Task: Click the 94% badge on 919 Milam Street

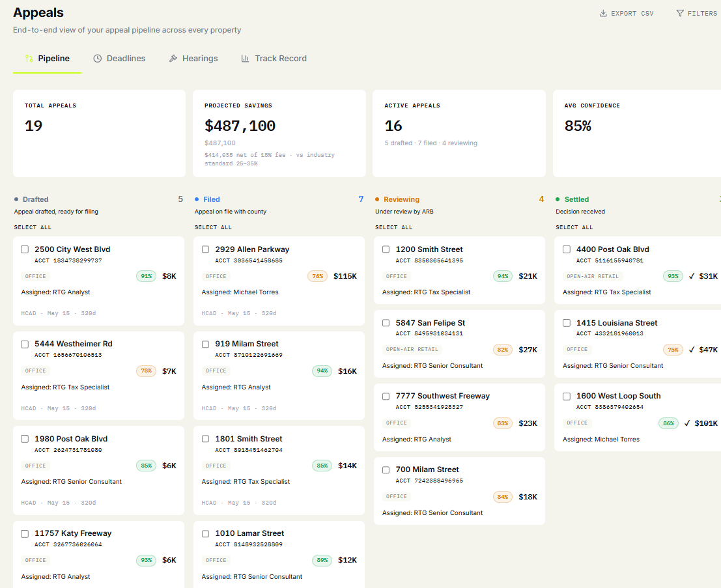Action: point(322,371)
